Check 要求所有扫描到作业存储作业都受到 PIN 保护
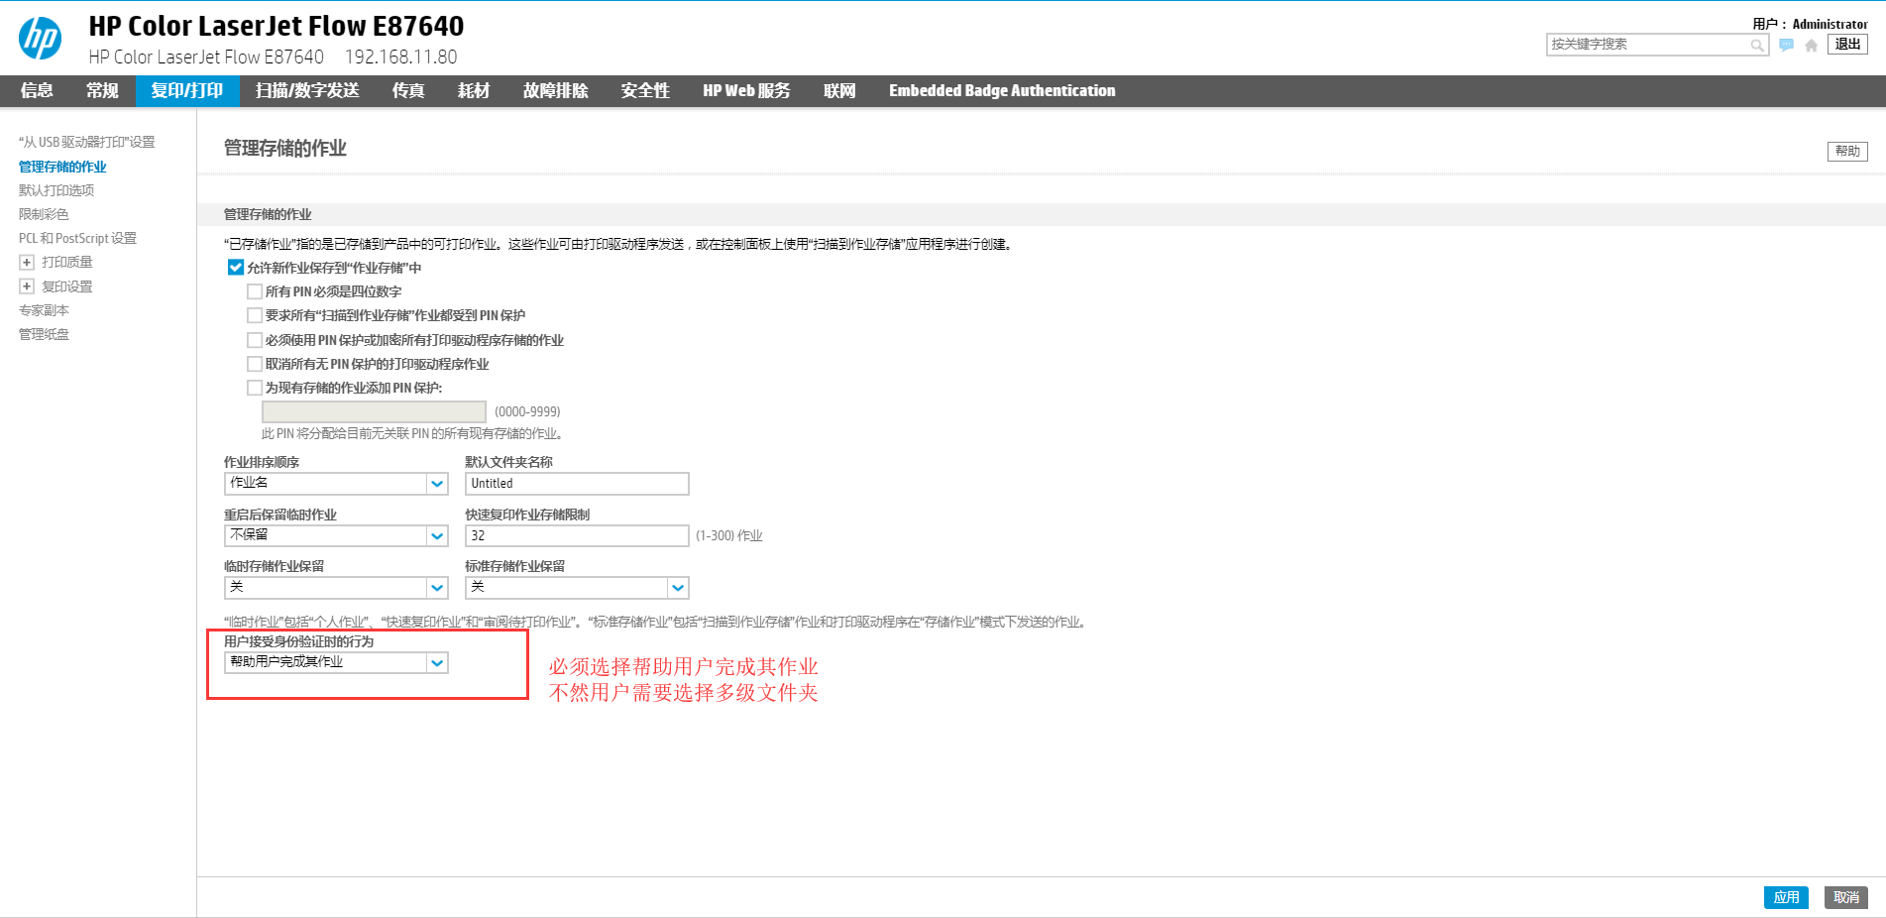This screenshot has width=1886, height=918. 255,315
